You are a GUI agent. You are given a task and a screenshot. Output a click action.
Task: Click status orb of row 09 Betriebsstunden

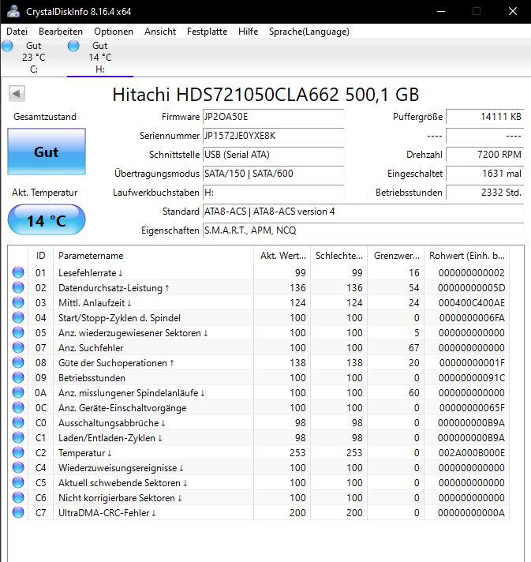pos(18,378)
